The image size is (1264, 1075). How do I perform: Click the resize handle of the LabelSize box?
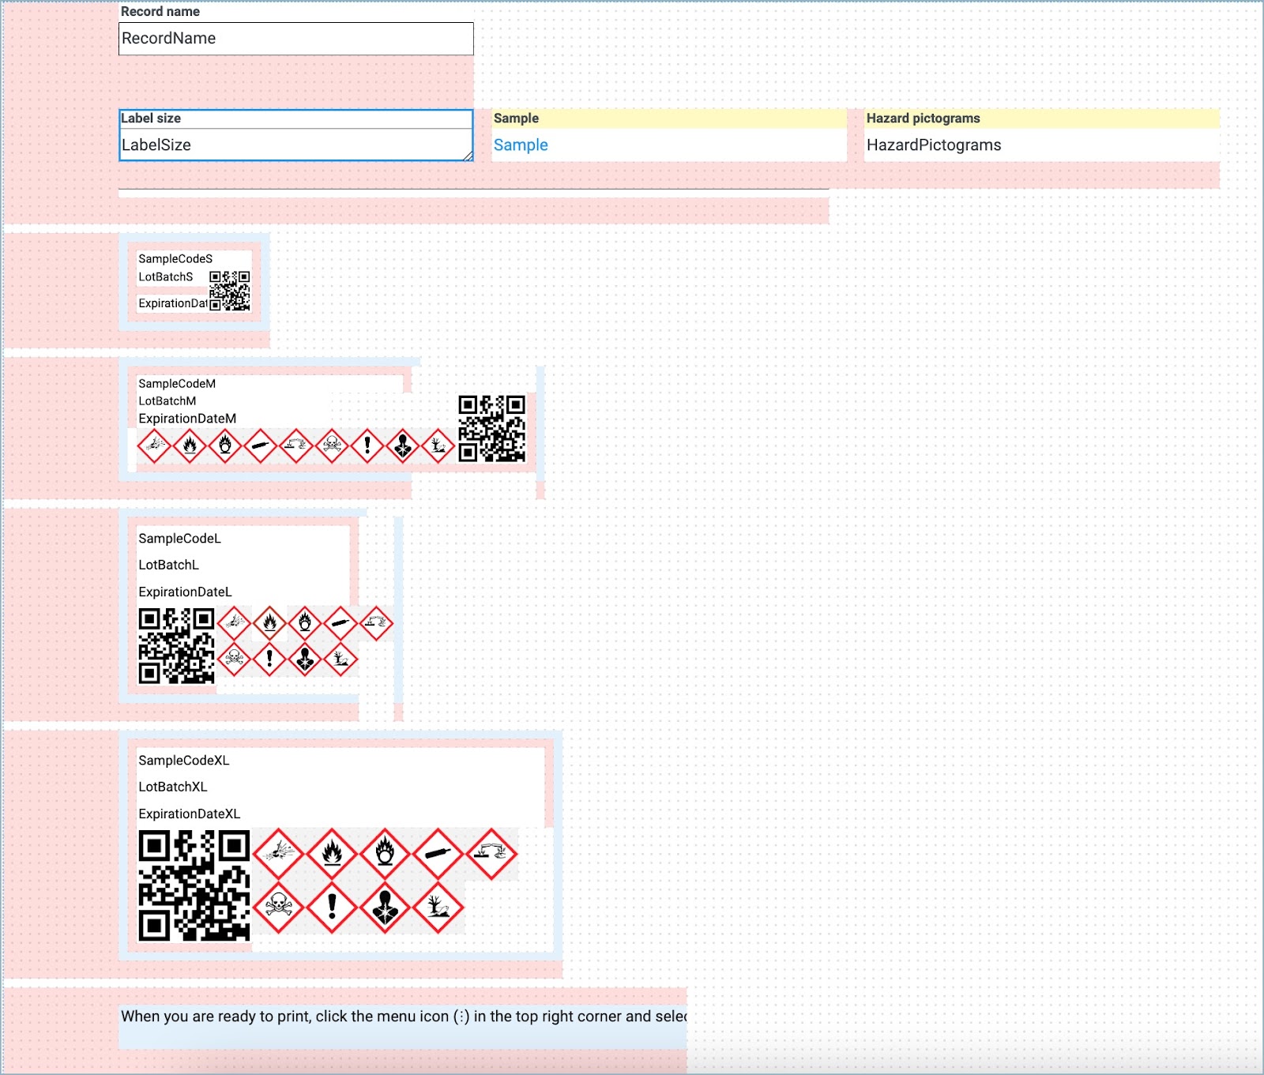(x=468, y=156)
